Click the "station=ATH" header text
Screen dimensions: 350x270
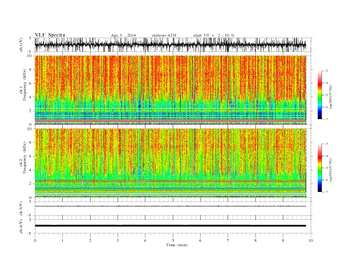coord(164,35)
